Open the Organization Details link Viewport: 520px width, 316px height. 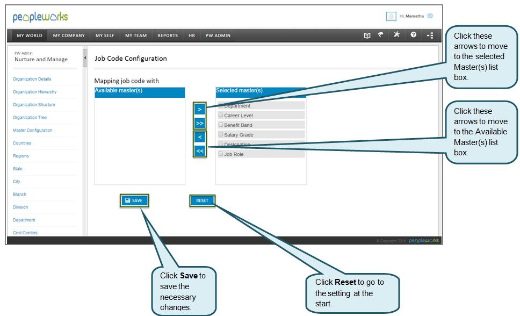(32, 79)
